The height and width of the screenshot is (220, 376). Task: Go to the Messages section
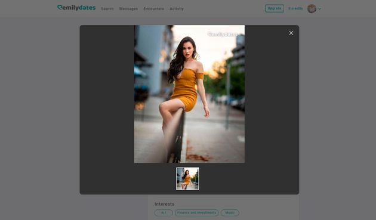pyautogui.click(x=128, y=8)
